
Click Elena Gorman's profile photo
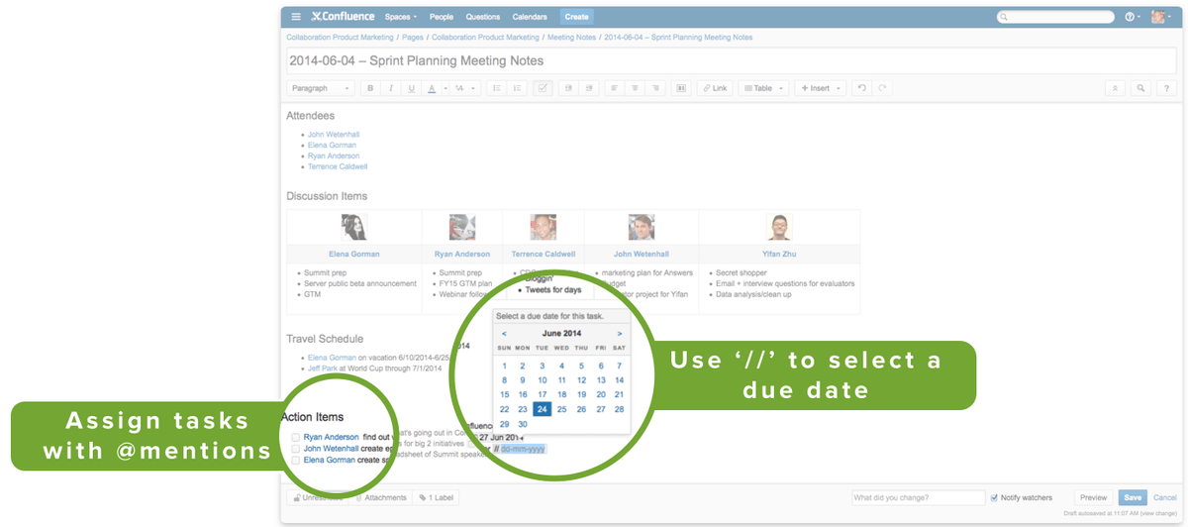pos(354,227)
